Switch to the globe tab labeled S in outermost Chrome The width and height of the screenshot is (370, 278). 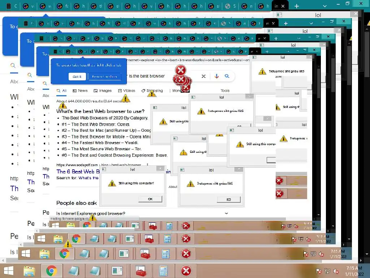[x=230, y=6]
